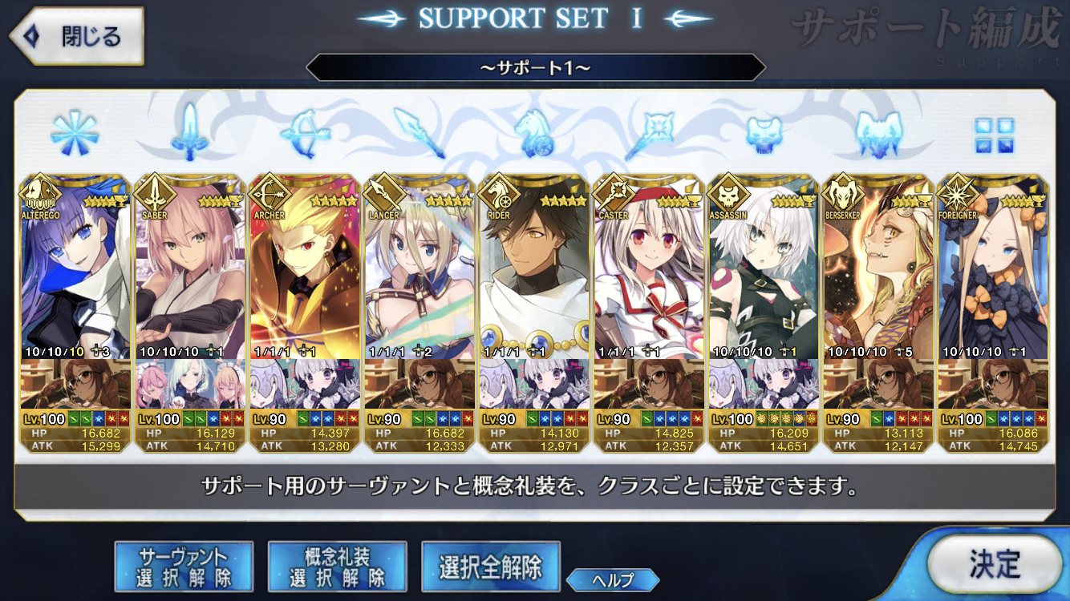Select the Assassin class skull icon
This screenshot has width=1070, height=601.
pos(763,132)
